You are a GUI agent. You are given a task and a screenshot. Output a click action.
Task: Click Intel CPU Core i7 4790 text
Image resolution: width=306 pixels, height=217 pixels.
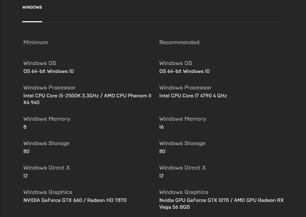tap(193, 96)
